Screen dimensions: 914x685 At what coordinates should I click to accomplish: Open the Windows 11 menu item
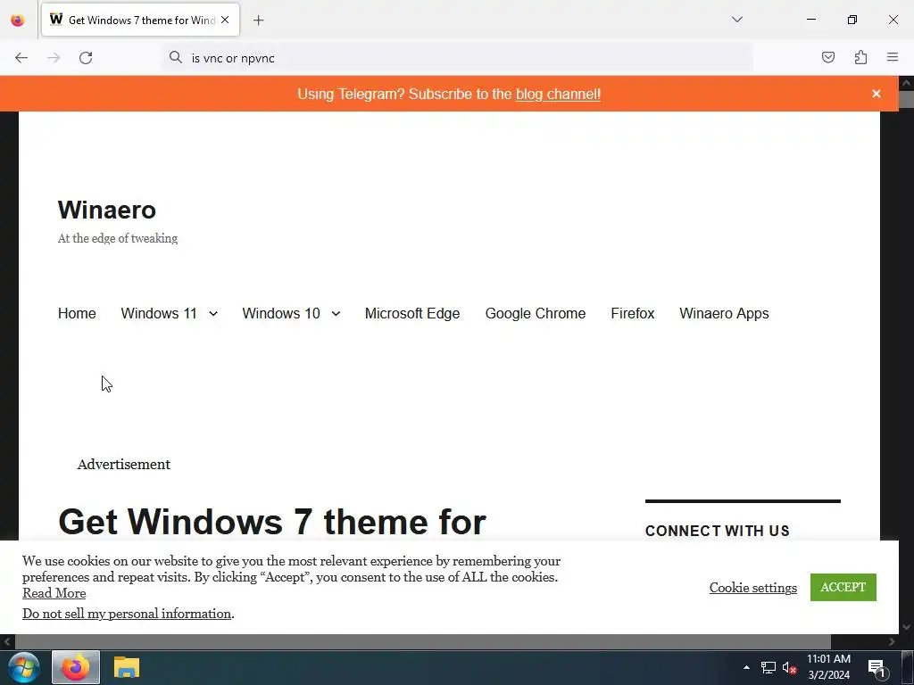(x=159, y=313)
